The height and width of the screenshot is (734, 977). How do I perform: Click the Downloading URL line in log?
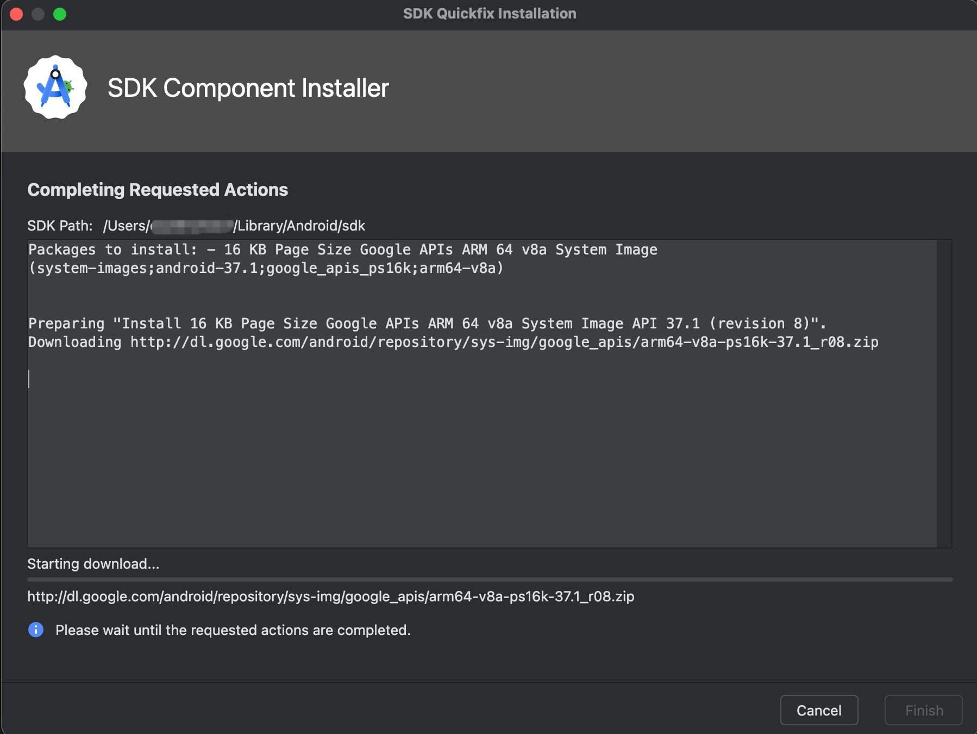point(453,342)
